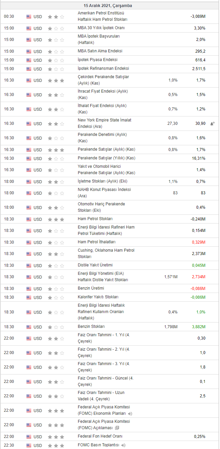Open the Kalorifer Yakıtı Stokları event
The image size is (220, 449).
coord(98,297)
